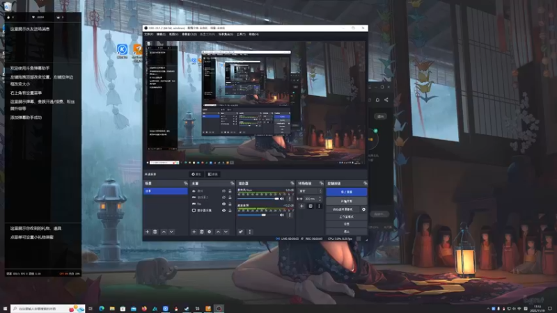Select the highlighted scene in Scenes list
This screenshot has width=557, height=313.
166,191
